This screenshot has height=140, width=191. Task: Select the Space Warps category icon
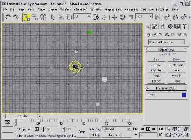click(x=180, y=35)
